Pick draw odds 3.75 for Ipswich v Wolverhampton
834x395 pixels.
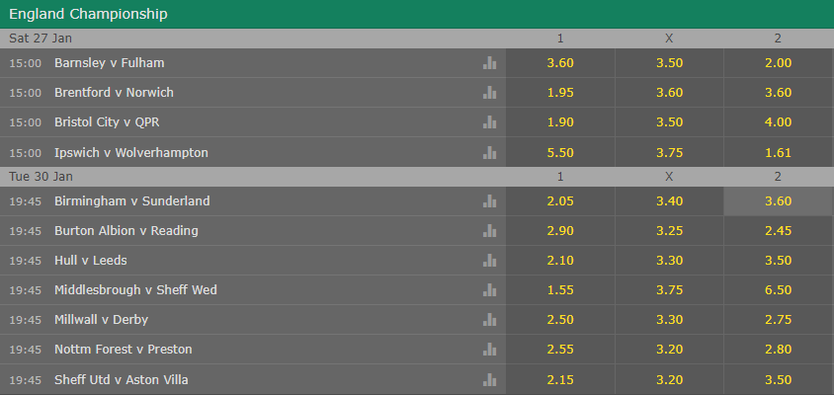(x=669, y=153)
